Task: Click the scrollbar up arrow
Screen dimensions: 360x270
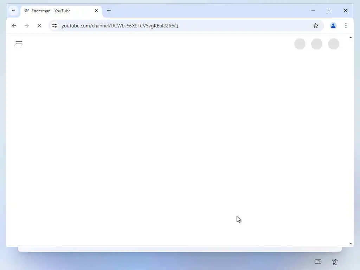Action: click(351, 37)
